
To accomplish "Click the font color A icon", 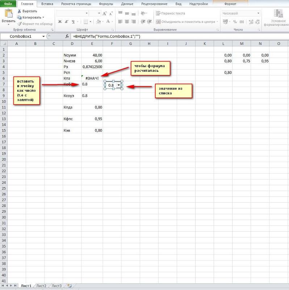I will click(x=108, y=21).
